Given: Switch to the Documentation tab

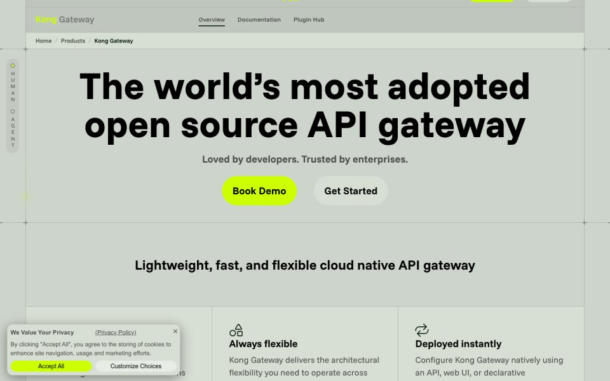Looking at the screenshot, I should (x=259, y=20).
